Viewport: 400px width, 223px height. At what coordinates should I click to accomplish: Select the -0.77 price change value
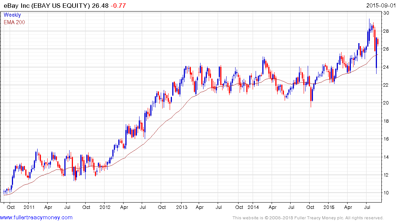[118, 6]
